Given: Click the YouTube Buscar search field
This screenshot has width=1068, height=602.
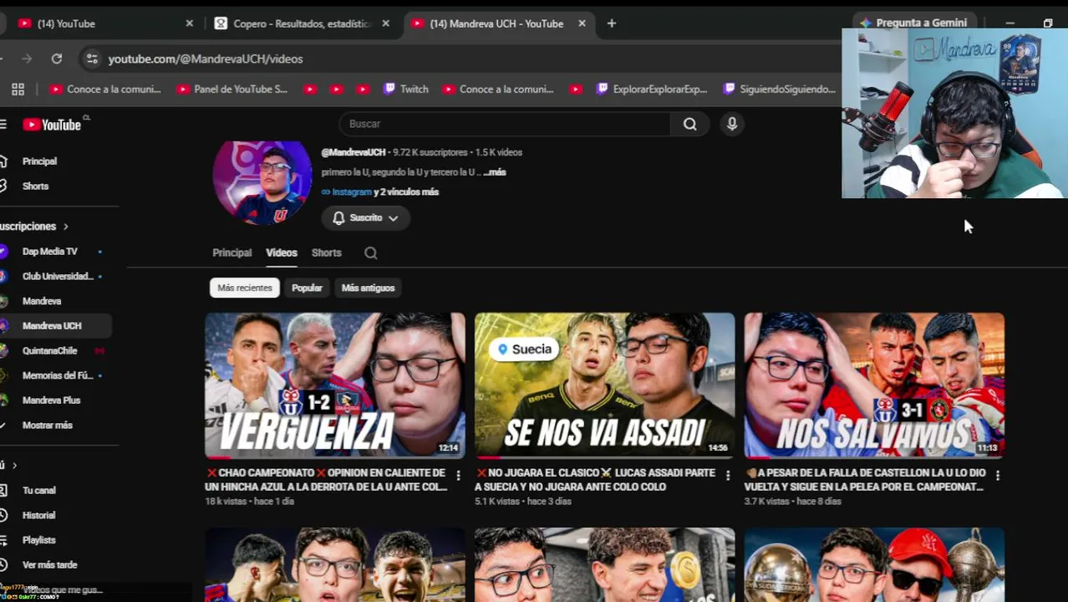Looking at the screenshot, I should (505, 124).
